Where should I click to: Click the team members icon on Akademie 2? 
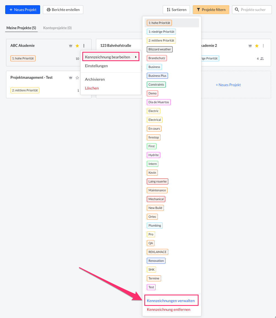coord(262,58)
